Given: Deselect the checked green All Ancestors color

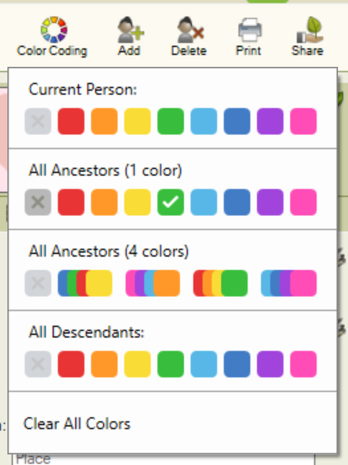Looking at the screenshot, I should [x=170, y=202].
